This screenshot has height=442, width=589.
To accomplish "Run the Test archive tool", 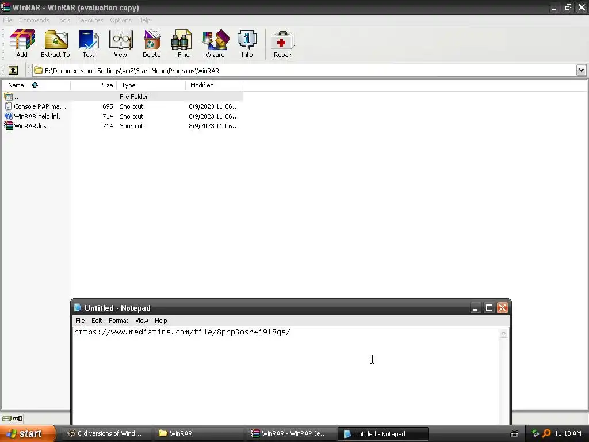I will (89, 44).
